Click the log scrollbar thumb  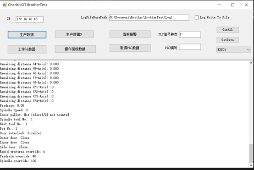coord(251,154)
